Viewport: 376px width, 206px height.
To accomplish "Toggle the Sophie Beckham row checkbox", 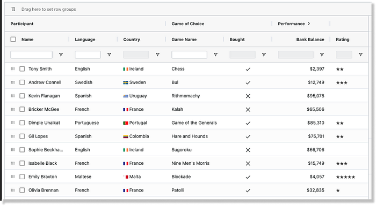I will point(22,150).
